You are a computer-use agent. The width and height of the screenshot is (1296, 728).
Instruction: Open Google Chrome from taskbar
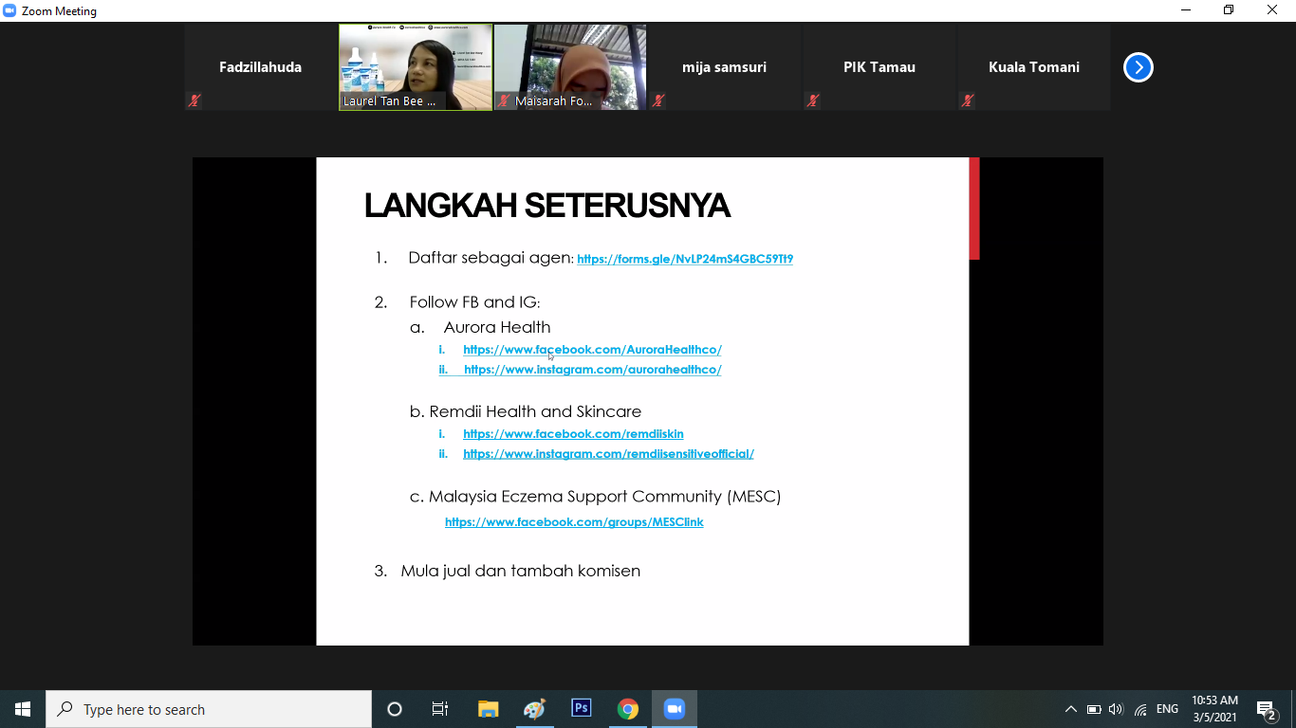(627, 709)
